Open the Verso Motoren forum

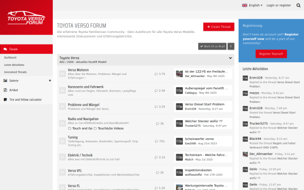point(79,70)
